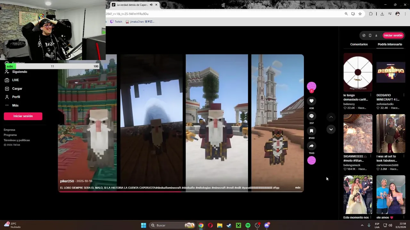Go to next video with down arrow
410x230 pixels.
pos(331,129)
